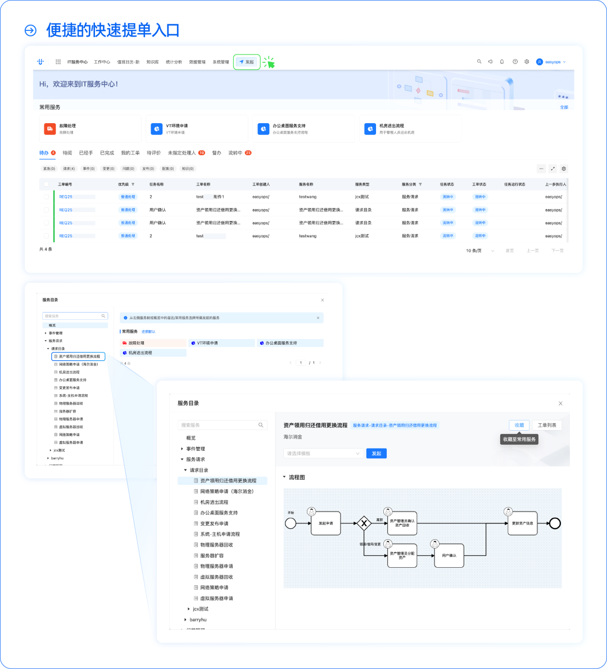Click the 发起 button in top navigation
Image resolution: width=607 pixels, height=669 pixels.
[247, 62]
